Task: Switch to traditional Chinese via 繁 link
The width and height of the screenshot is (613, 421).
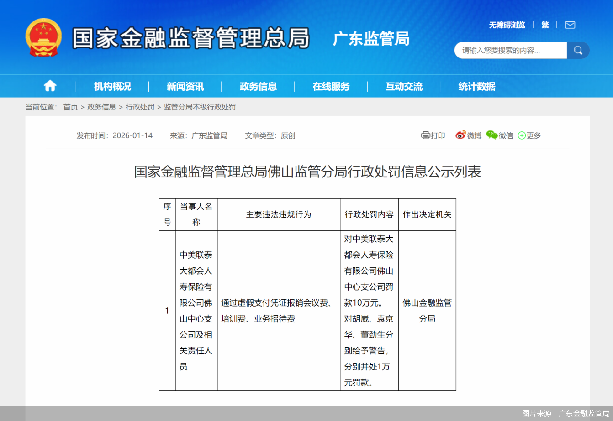Action: pos(545,25)
